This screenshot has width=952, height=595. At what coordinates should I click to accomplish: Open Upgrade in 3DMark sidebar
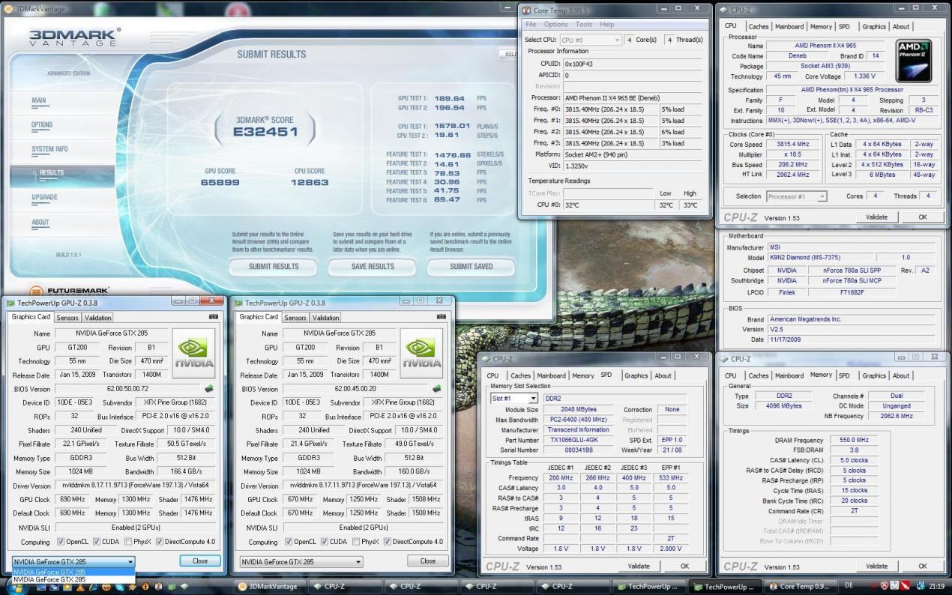pos(44,197)
